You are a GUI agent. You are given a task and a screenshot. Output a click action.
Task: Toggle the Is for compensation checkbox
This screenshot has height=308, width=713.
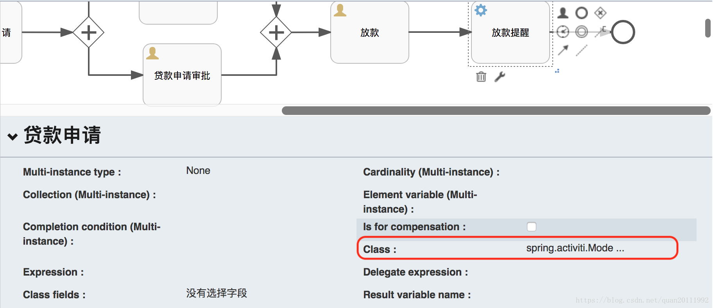[532, 227]
